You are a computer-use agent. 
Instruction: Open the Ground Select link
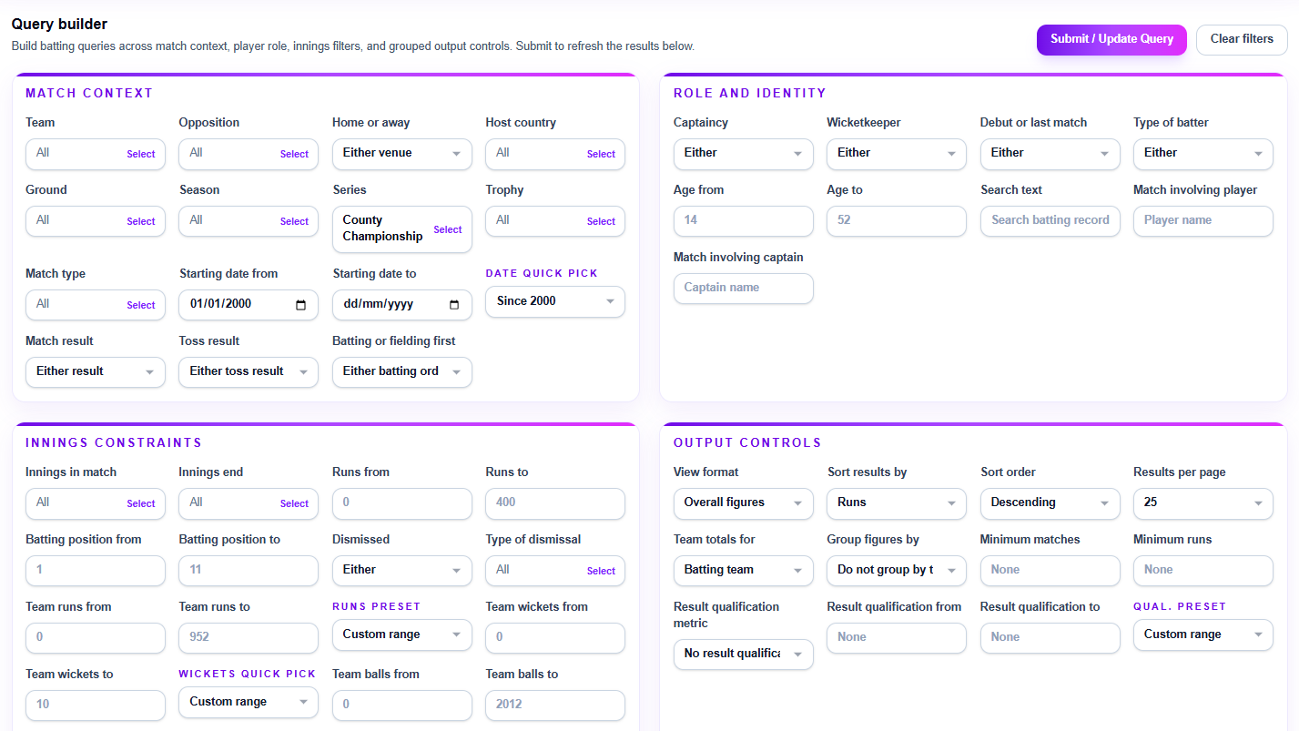[141, 221]
